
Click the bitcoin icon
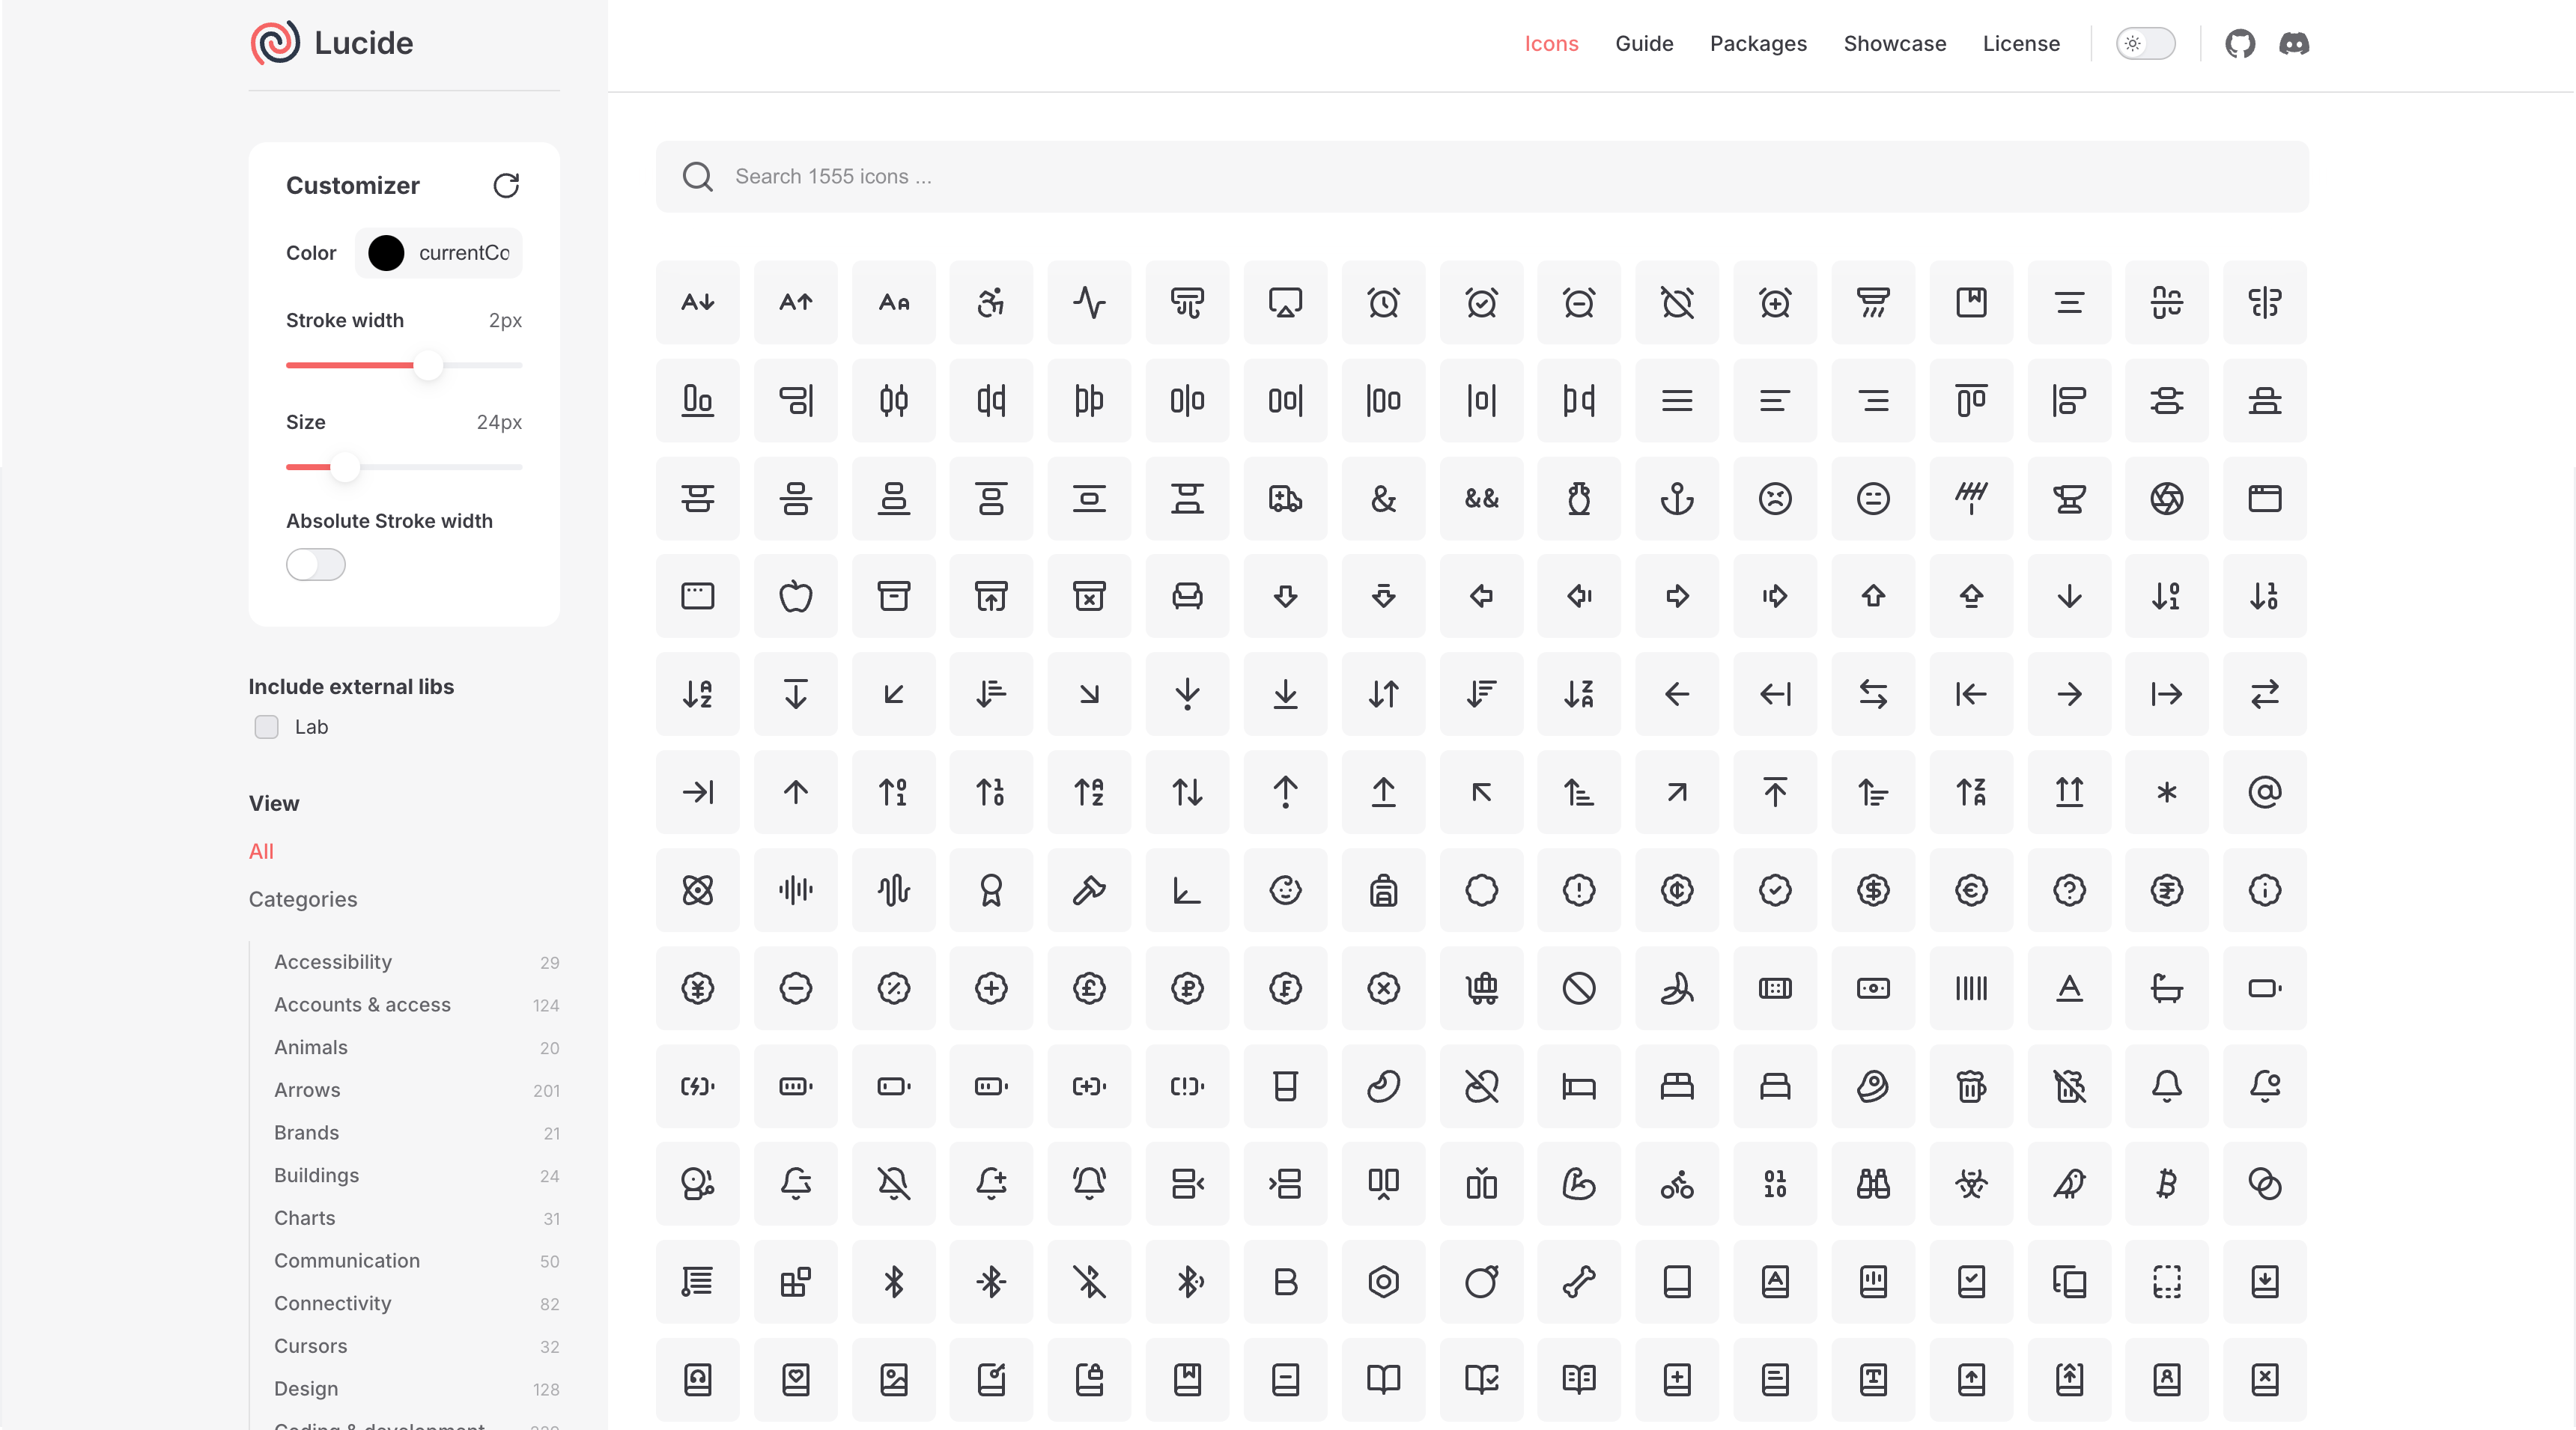click(2167, 1184)
